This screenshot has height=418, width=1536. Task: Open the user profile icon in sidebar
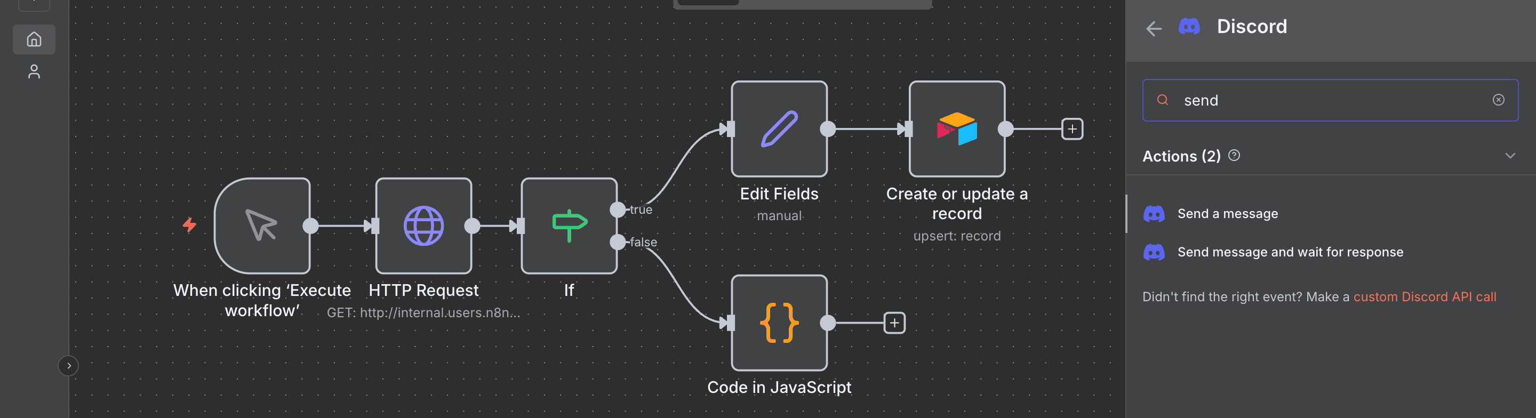coord(34,71)
